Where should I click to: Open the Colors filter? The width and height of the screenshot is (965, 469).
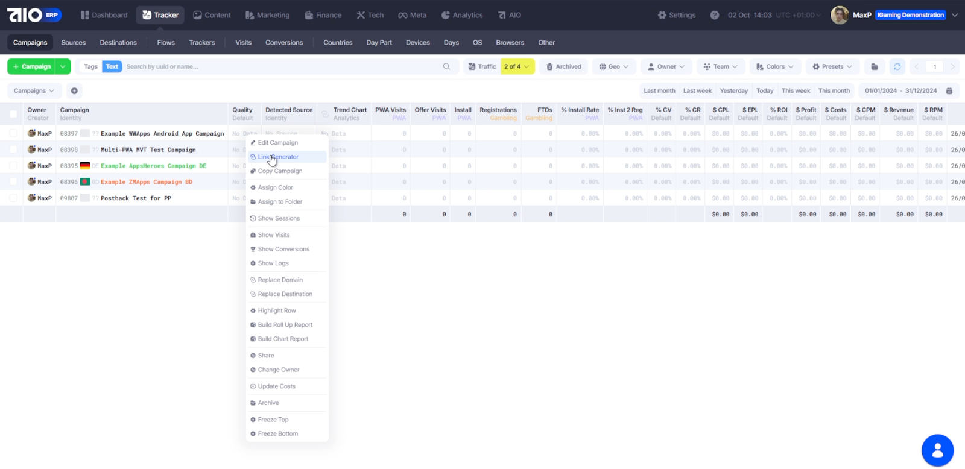pyautogui.click(x=774, y=67)
